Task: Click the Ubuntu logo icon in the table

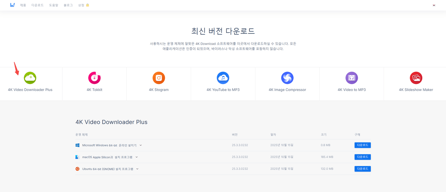Action: point(77,169)
